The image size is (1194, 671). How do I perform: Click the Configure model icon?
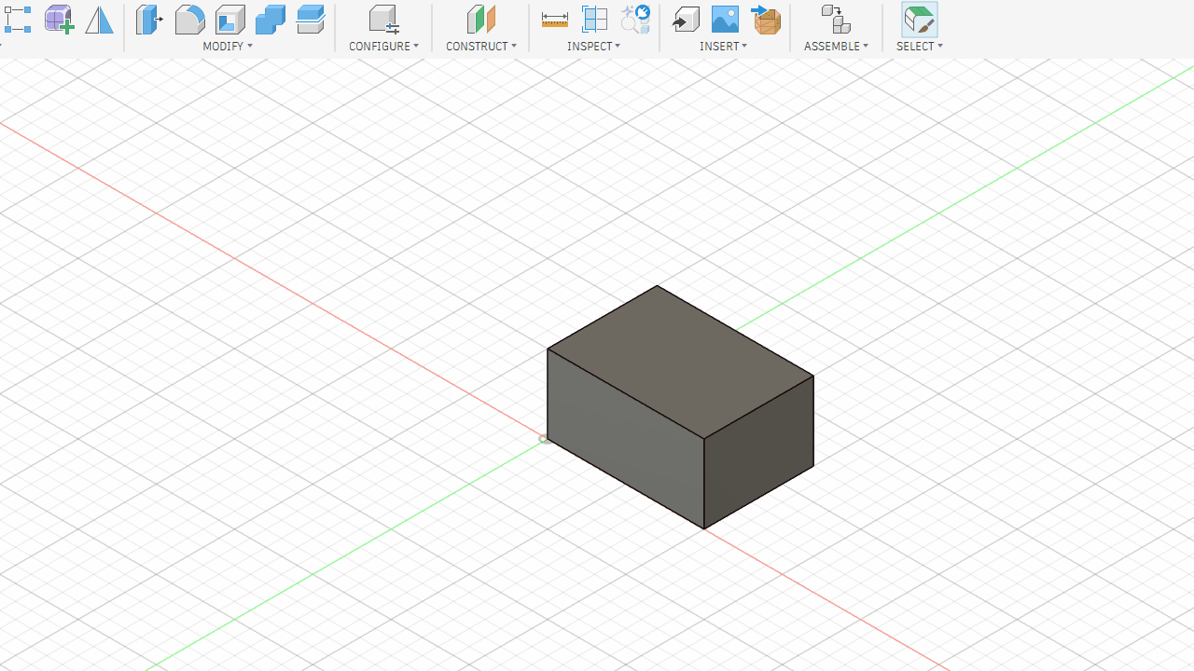[x=383, y=19]
